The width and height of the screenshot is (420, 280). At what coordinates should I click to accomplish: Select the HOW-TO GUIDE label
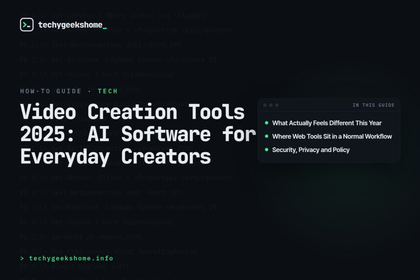50,91
